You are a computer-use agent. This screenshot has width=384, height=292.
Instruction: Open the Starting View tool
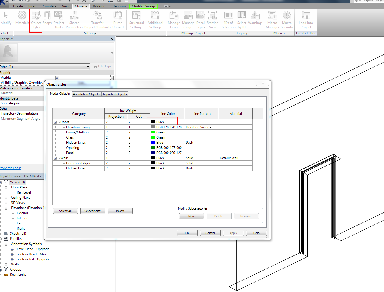click(213, 19)
